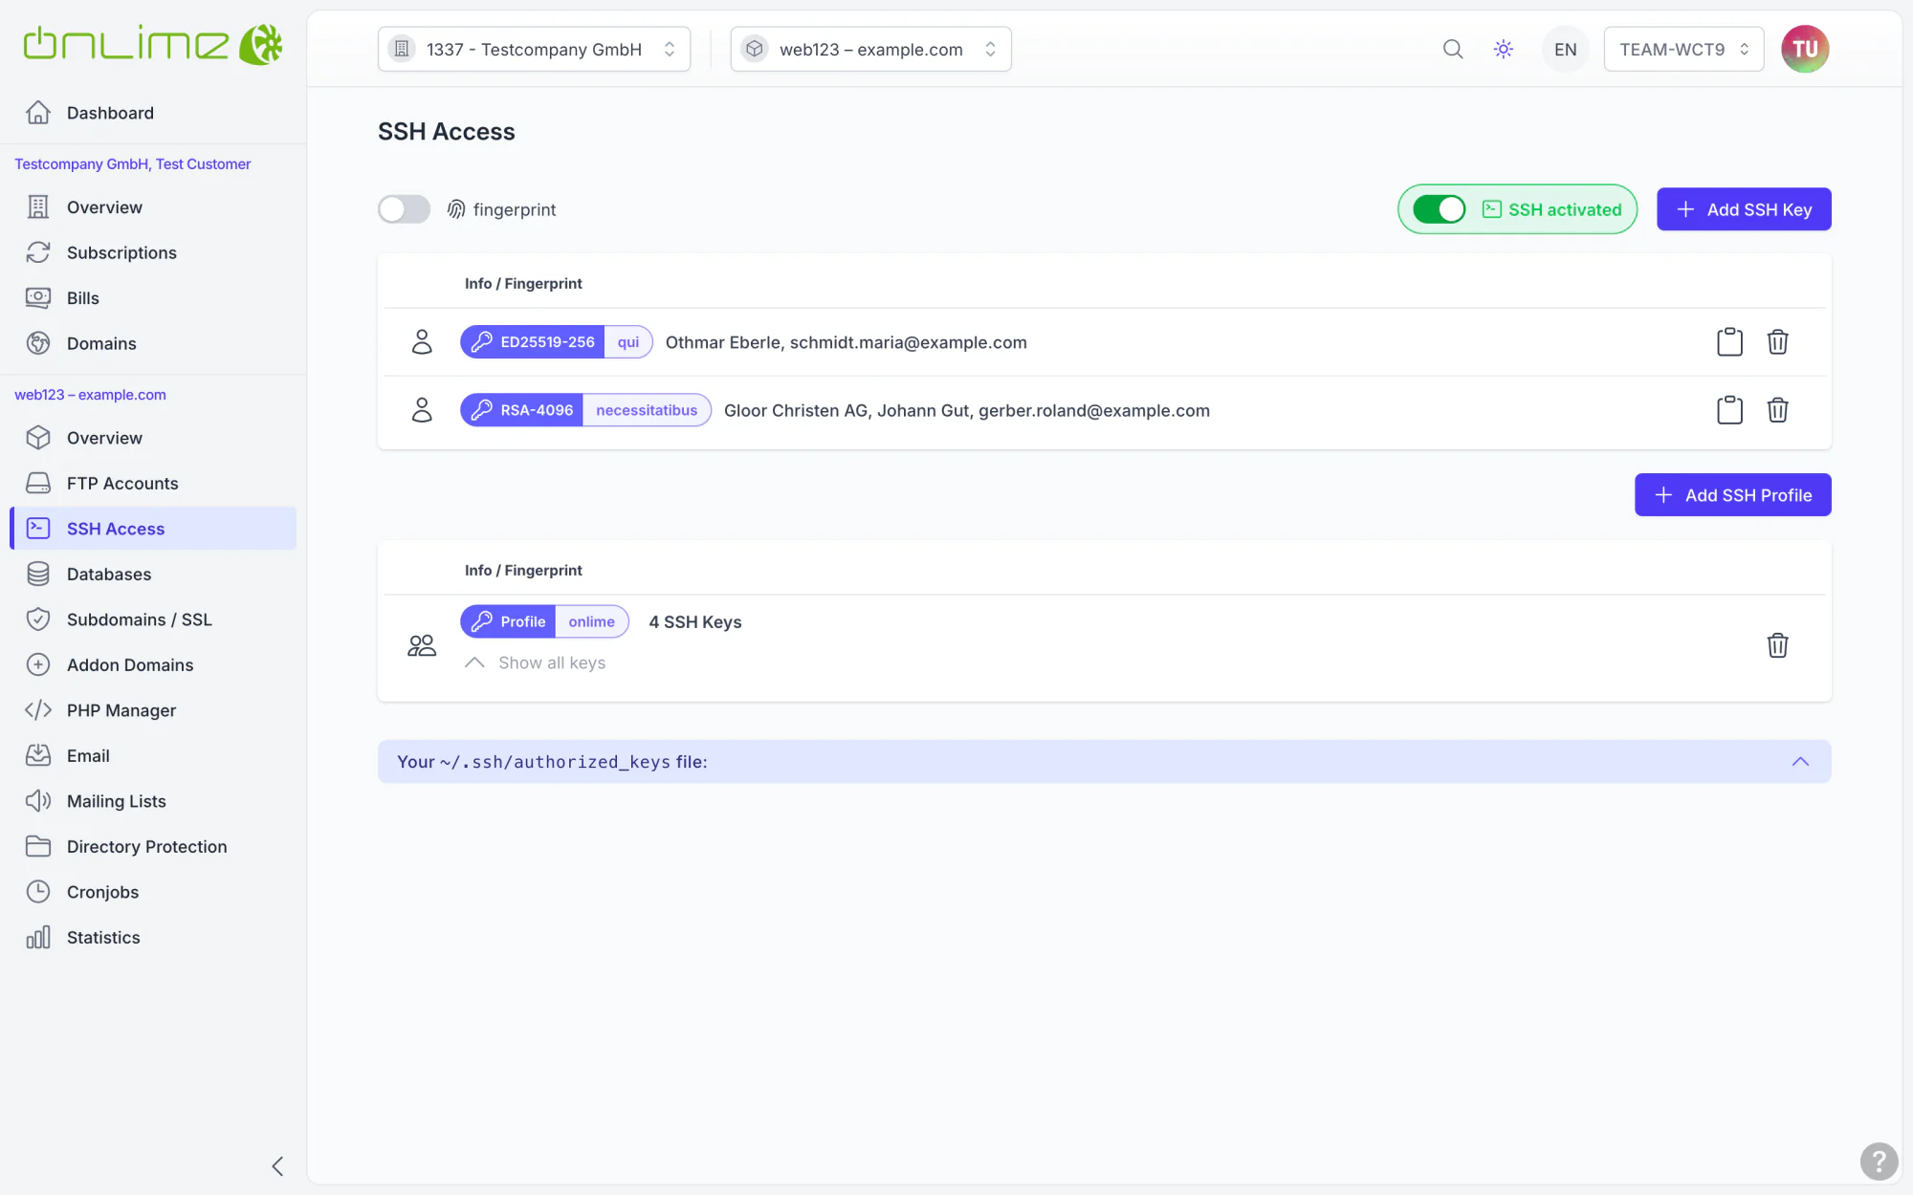The image size is (1913, 1195).
Task: Open Subscriptions in the sidebar
Action: tap(153, 252)
